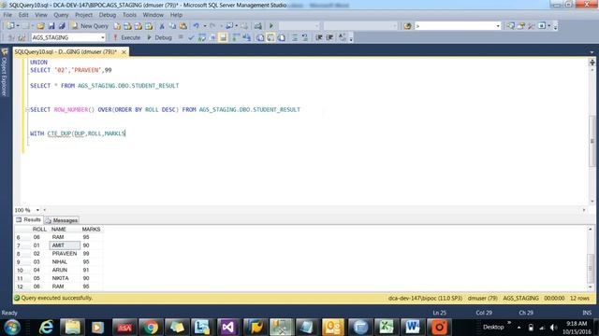Viewport: 599px width, 336px height.
Task: Click the NIHAL cell in results
Action: coord(65,261)
